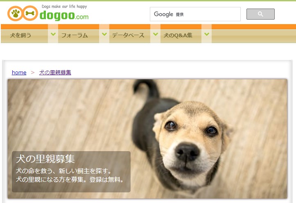Image resolution: width=296 pixels, height=203 pixels.
Task: Focus the Google search input field
Action: 195,14
